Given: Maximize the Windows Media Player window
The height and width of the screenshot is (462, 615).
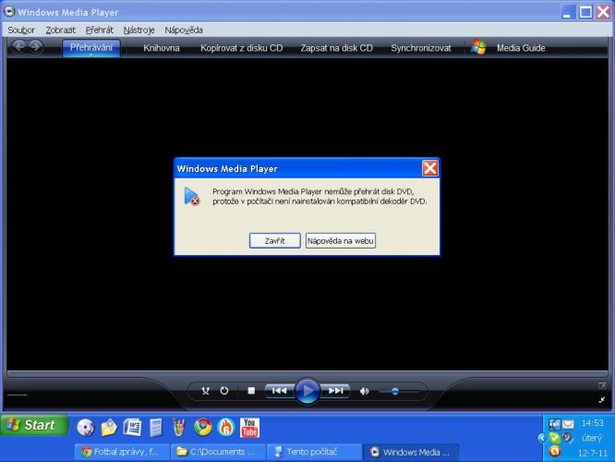Looking at the screenshot, I should coord(585,12).
